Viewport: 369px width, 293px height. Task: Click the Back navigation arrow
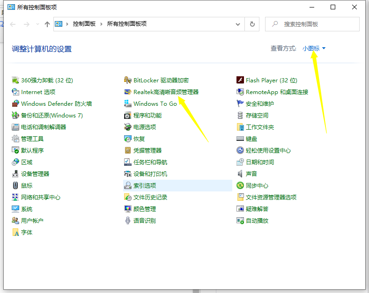point(13,24)
